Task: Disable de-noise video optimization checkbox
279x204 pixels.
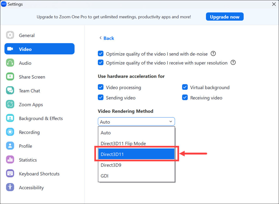Action: pyautogui.click(x=101, y=54)
